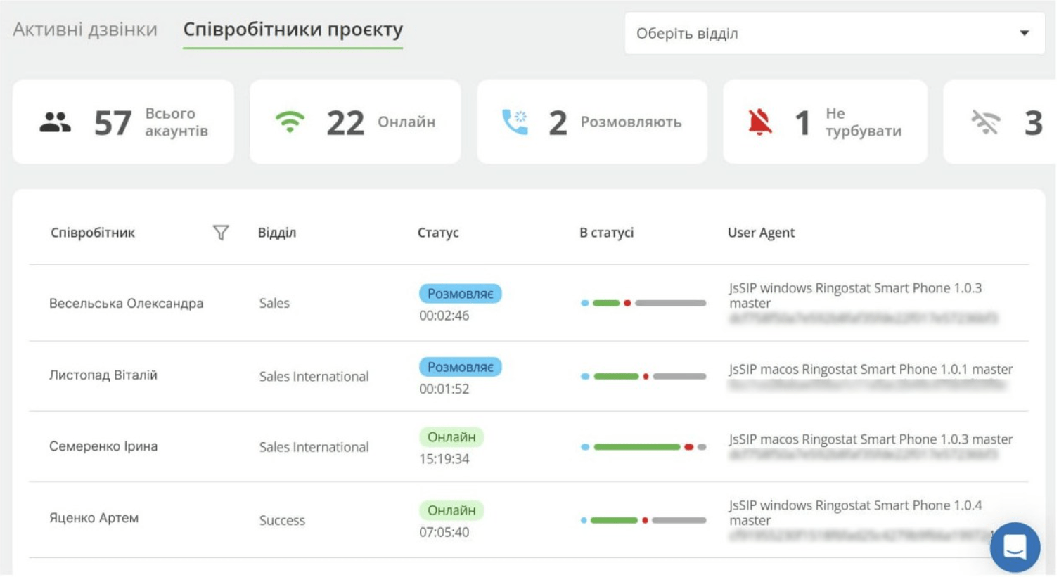Viewport: 1059px width, 582px height.
Task: Click JsSIP windows Smart Phone 1.0.4 text
Action: pos(855,512)
